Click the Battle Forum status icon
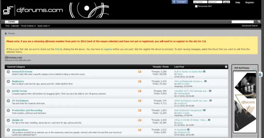The width and height of the screenshot is (264, 138). point(8,91)
